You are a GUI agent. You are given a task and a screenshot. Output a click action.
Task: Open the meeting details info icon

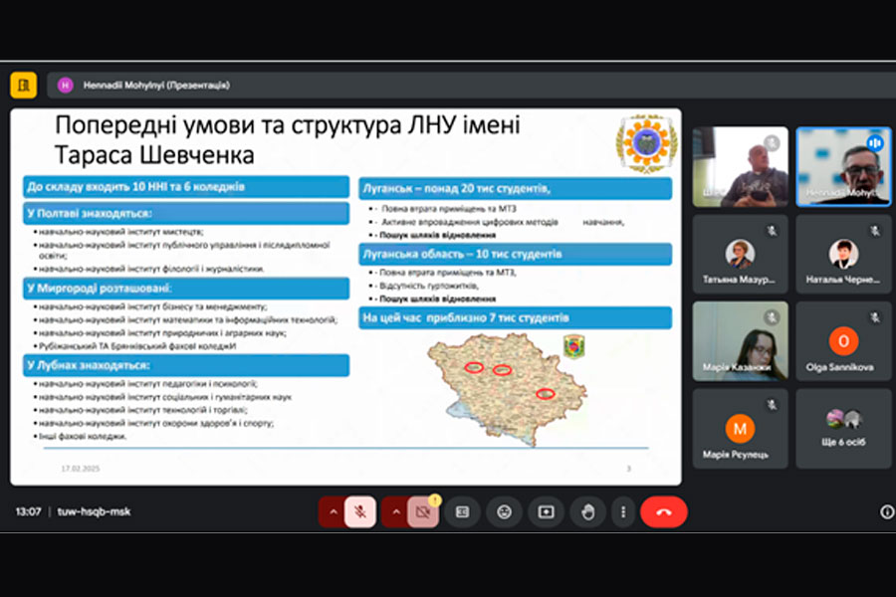[887, 511]
